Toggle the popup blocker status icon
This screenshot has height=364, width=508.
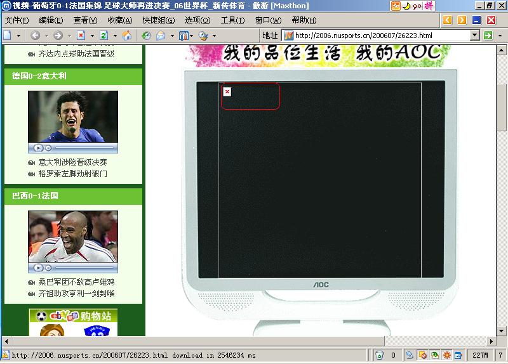422,355
